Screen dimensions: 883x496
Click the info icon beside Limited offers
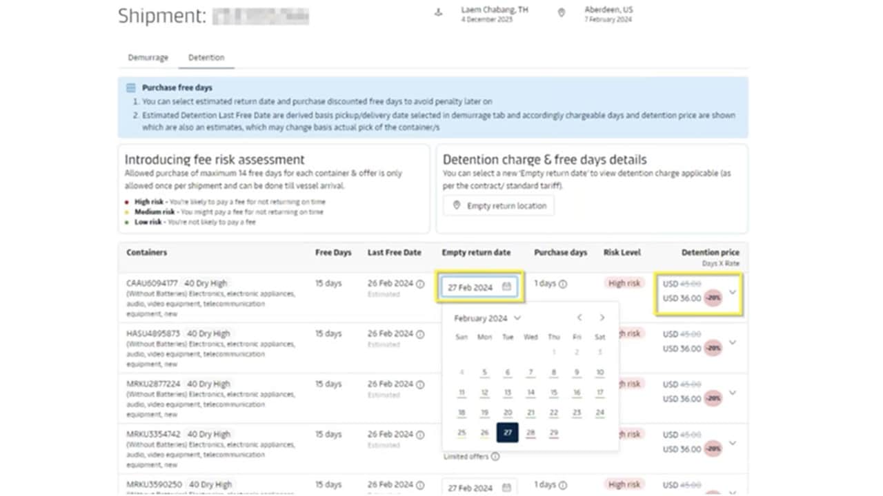(496, 457)
